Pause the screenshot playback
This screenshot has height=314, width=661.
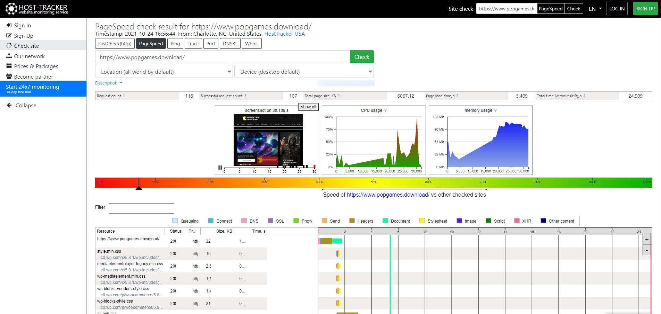[x=220, y=168]
